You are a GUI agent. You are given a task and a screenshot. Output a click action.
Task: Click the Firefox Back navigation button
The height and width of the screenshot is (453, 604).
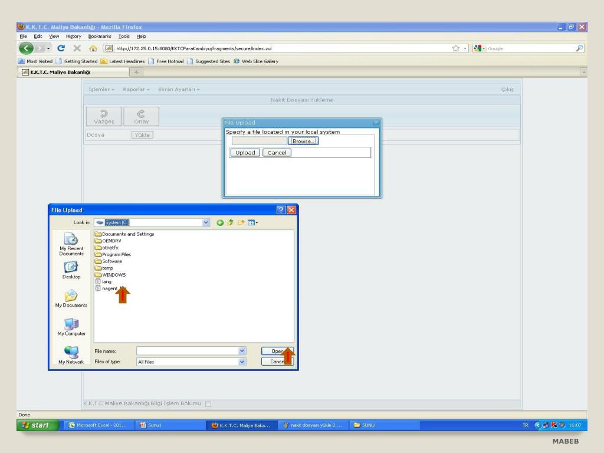26,48
